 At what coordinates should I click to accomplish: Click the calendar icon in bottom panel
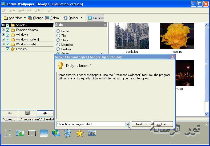click(44, 133)
